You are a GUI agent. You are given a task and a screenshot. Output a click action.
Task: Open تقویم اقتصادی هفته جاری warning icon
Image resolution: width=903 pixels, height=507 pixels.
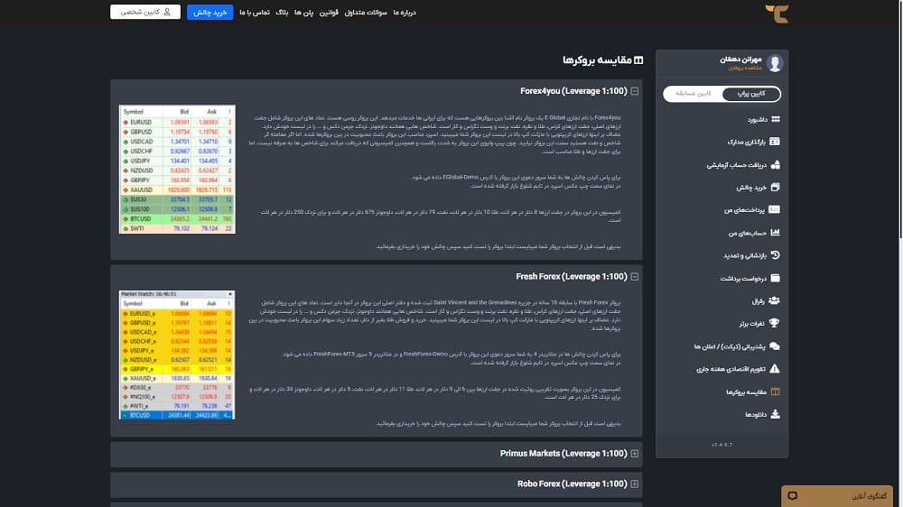[775, 369]
